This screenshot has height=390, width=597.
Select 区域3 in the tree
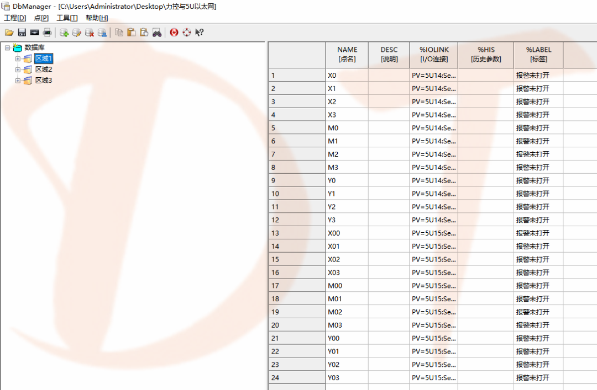(x=44, y=81)
